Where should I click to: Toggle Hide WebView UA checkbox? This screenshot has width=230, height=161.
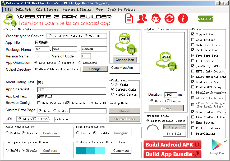(x=39, y=103)
